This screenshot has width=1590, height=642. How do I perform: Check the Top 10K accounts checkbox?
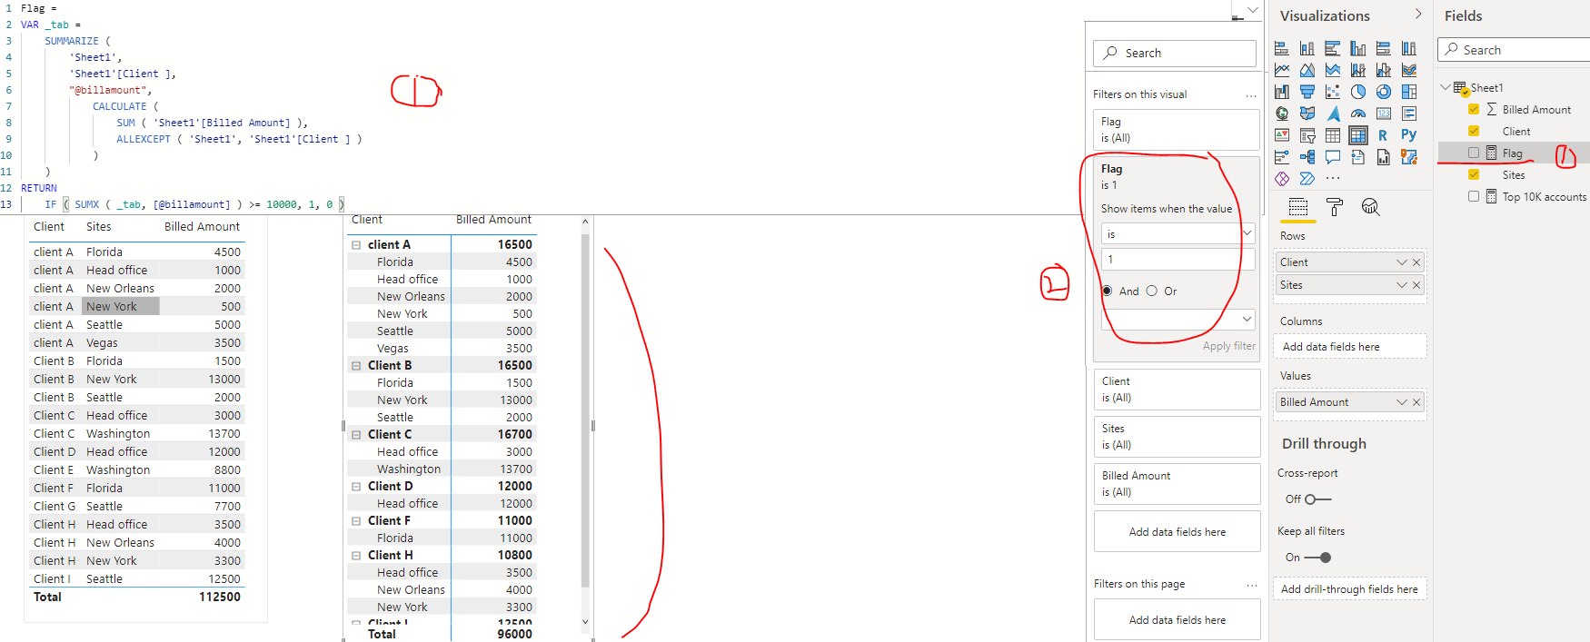[1474, 196]
